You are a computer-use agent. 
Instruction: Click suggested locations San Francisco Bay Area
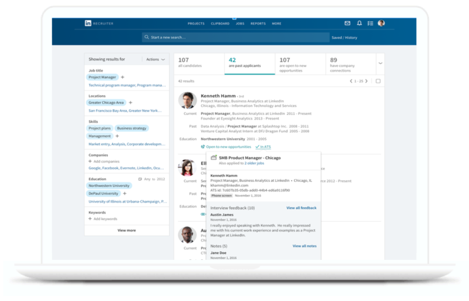[x=107, y=111]
